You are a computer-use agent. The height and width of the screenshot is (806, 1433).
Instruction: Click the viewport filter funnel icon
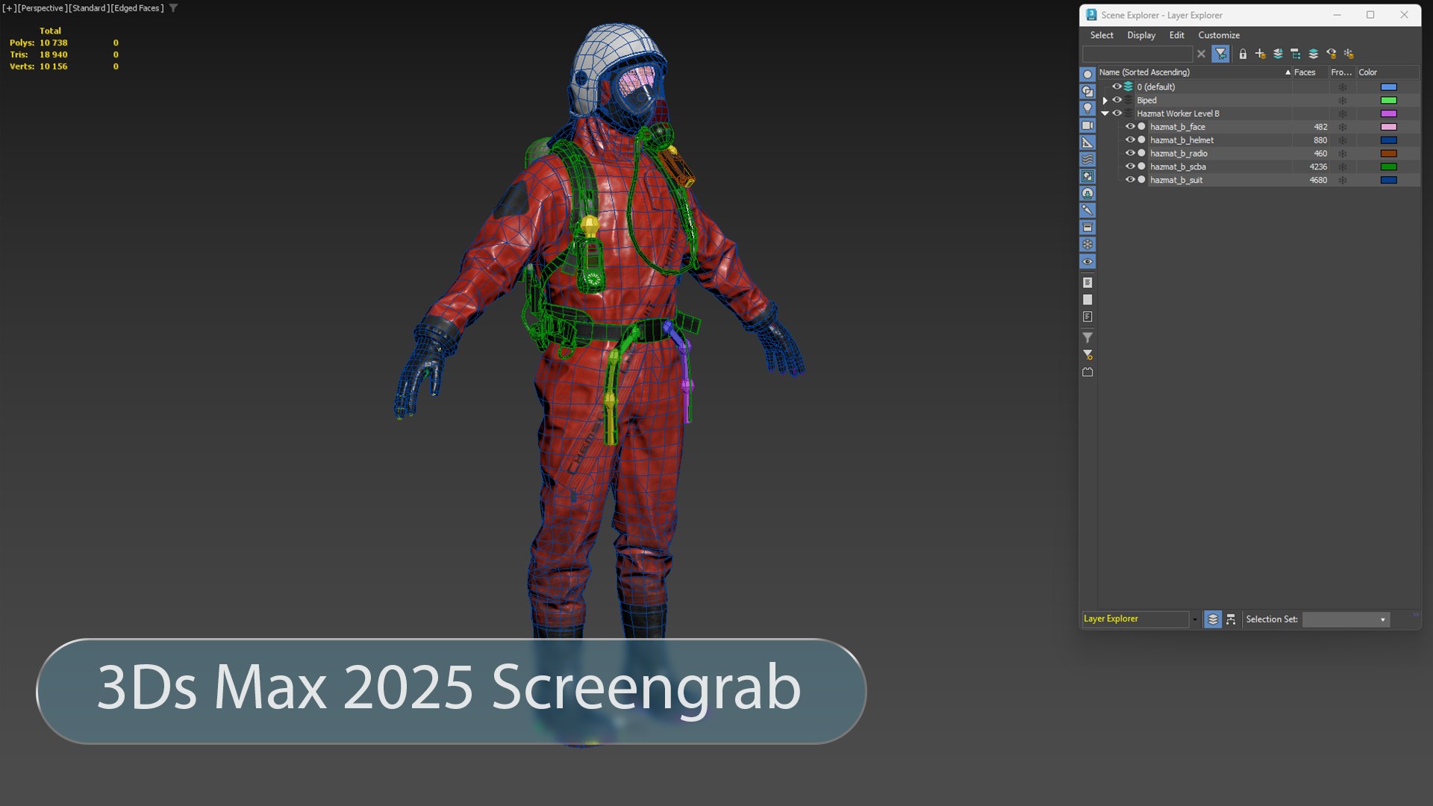point(173,8)
